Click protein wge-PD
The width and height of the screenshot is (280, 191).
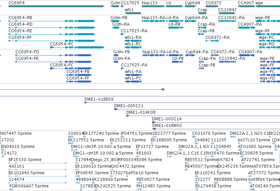[270, 82]
